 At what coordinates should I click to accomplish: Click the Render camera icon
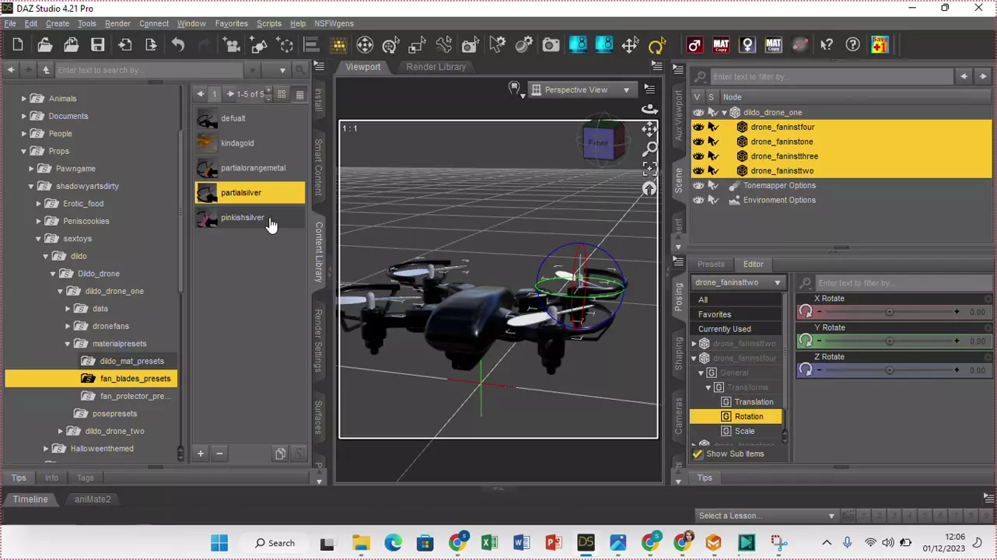[x=551, y=45]
